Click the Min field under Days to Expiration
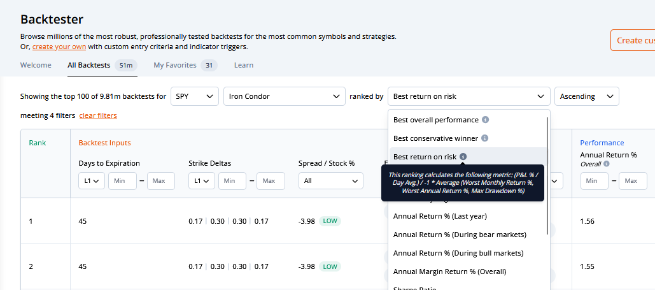Screen dimensions: 655x290 (122, 181)
